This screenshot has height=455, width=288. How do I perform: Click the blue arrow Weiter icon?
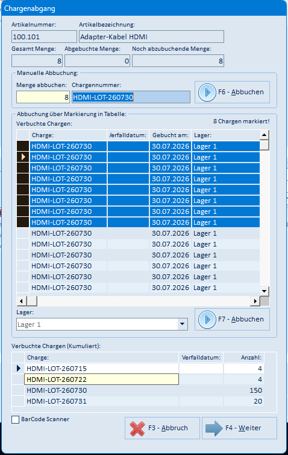point(214,428)
